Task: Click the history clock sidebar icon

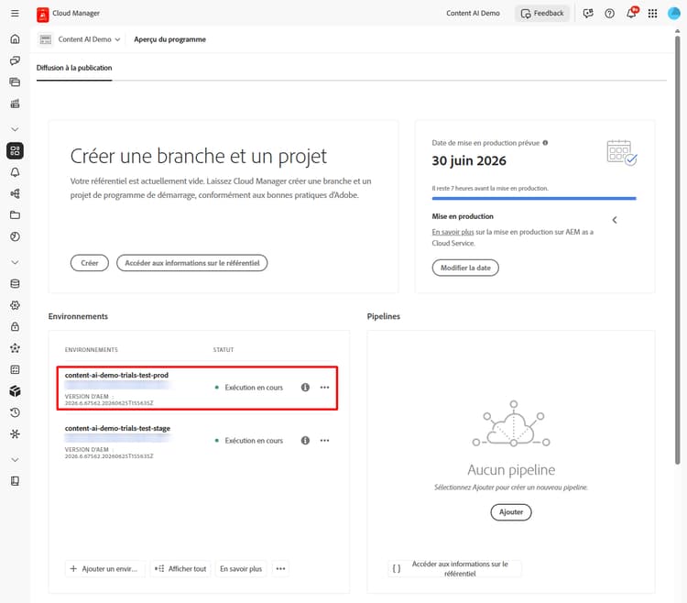Action: (x=15, y=412)
